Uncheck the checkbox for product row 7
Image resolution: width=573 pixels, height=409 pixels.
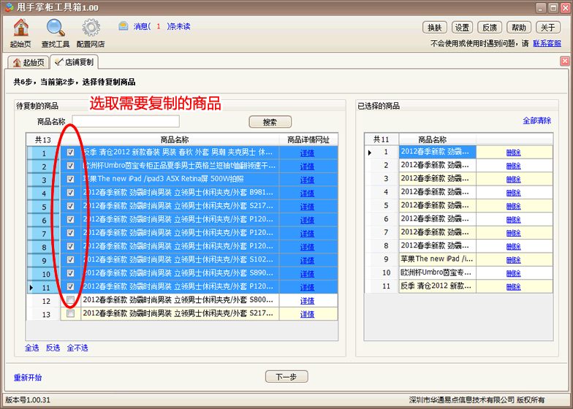(x=70, y=233)
